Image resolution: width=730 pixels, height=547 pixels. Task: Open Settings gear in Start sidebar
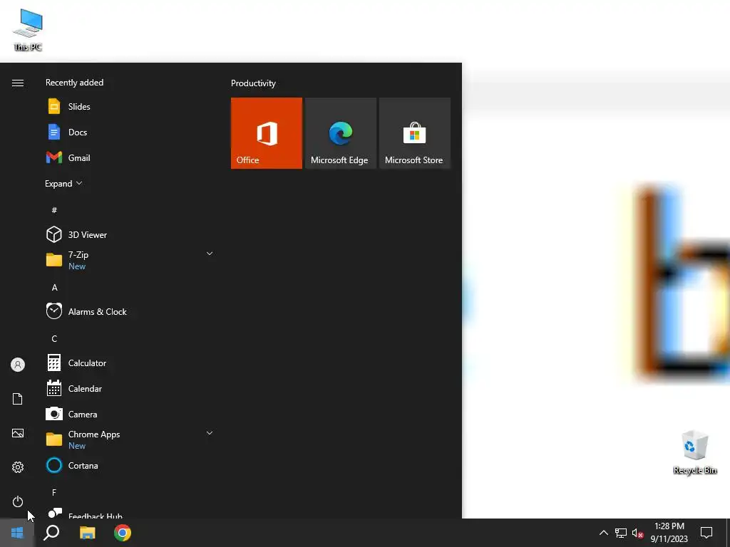click(18, 467)
